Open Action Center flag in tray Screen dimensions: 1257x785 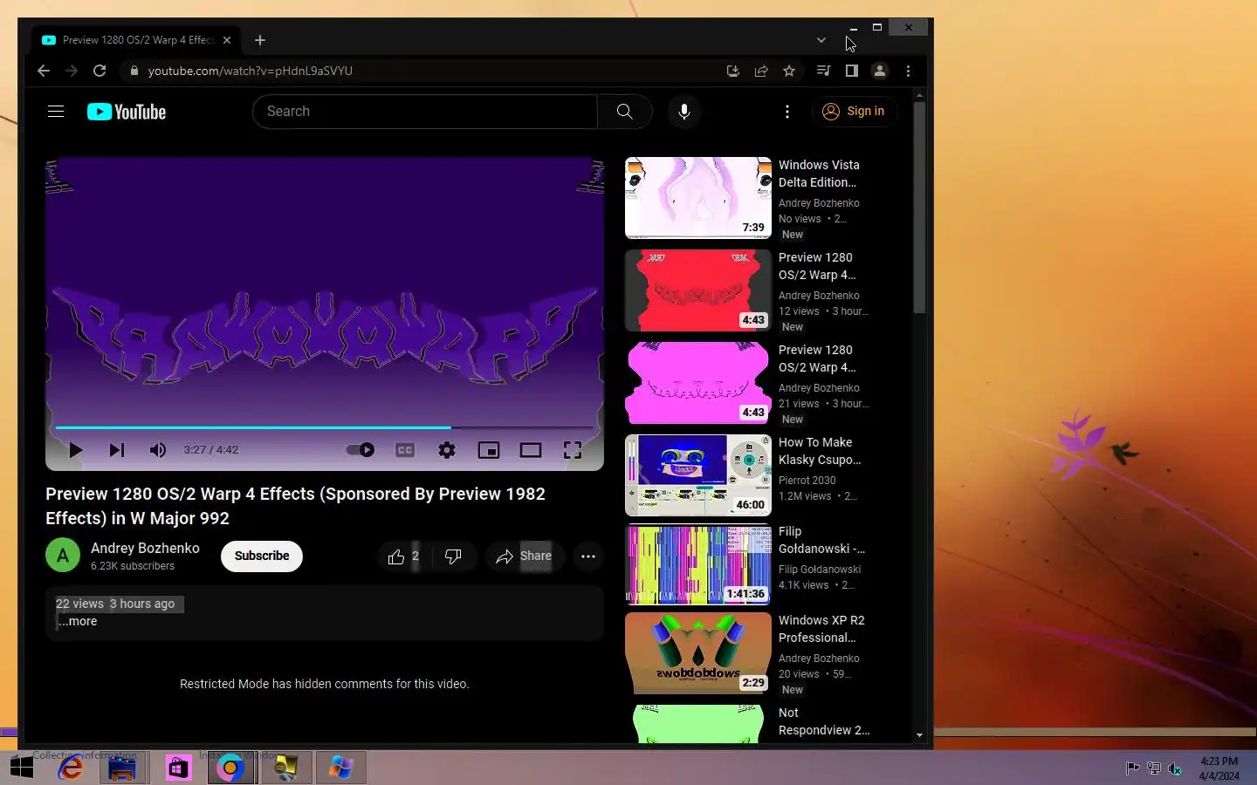coord(1132,768)
